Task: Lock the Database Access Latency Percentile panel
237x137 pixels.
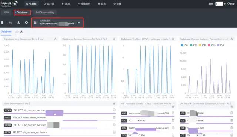Action: [x=231, y=39]
